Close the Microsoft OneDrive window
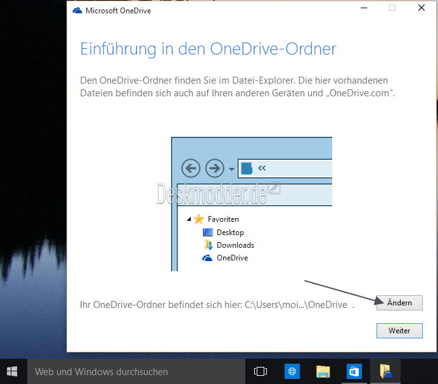 click(422, 8)
